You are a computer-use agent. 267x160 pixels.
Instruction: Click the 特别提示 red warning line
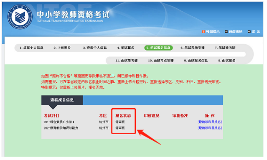pos(73,88)
